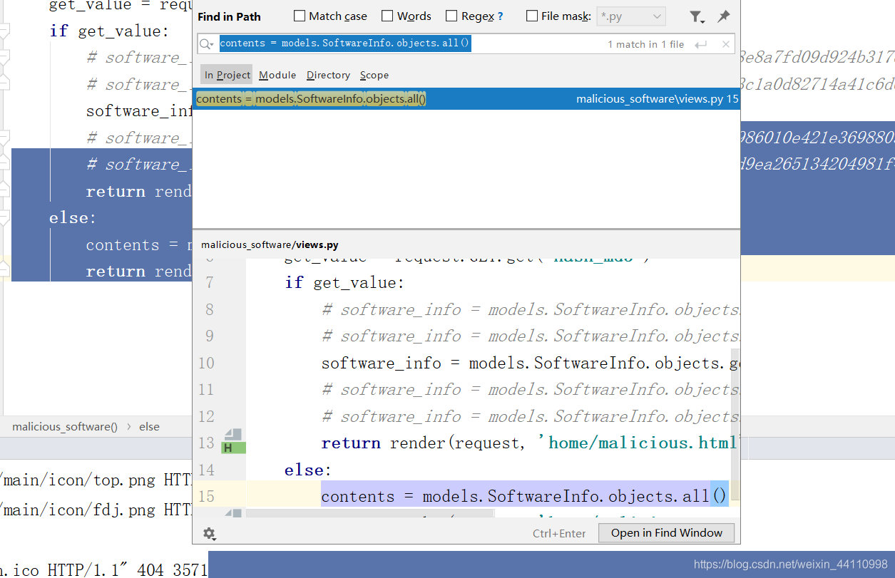This screenshot has width=895, height=578.
Task: Open search history via the magnifier dropdown arrow
Action: [x=212, y=43]
